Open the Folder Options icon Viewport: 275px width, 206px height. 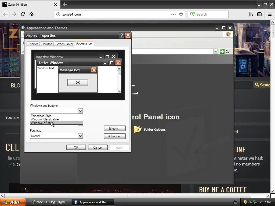point(138,130)
